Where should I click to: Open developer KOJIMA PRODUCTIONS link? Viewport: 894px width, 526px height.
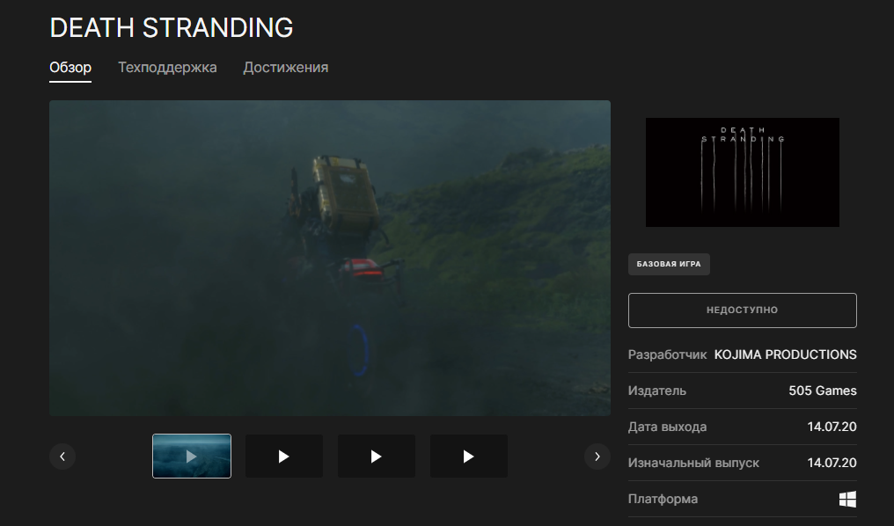click(x=785, y=354)
